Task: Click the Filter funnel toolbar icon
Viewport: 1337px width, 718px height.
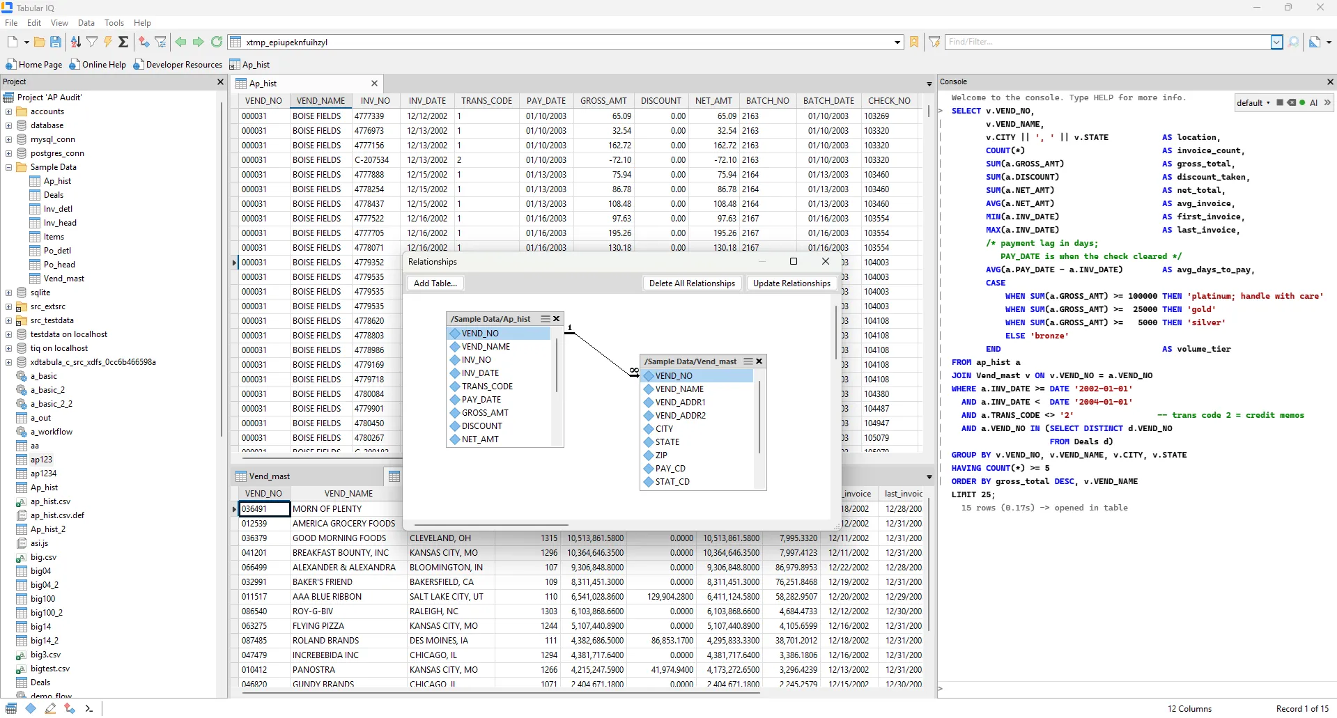Action: click(x=92, y=42)
